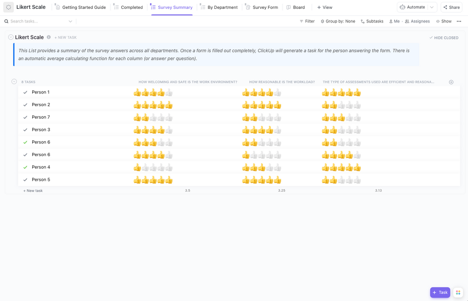Toggle Hide Closed tasks
Viewport: 468px width, 301px height.
tap(443, 37)
